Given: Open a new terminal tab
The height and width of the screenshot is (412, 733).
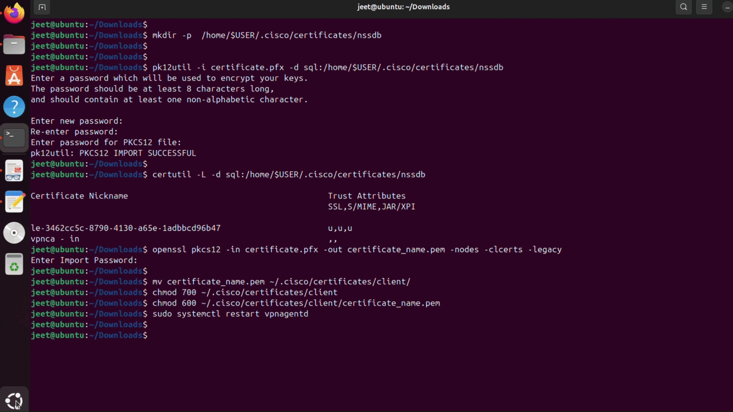Looking at the screenshot, I should [42, 7].
